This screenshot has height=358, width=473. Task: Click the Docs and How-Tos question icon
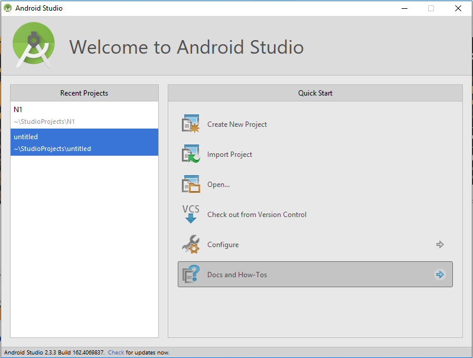[191, 274]
